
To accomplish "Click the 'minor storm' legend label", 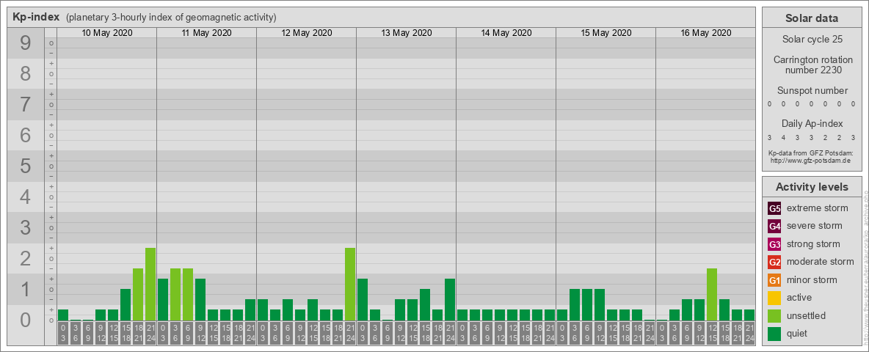I will click(x=811, y=280).
